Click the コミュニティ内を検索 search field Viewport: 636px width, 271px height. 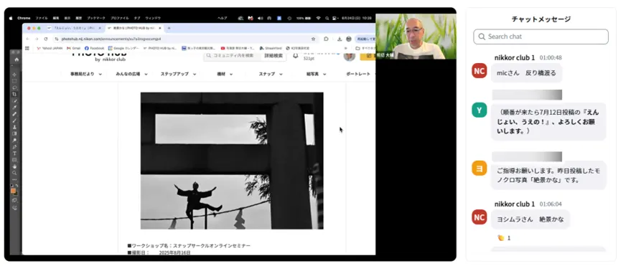point(233,55)
